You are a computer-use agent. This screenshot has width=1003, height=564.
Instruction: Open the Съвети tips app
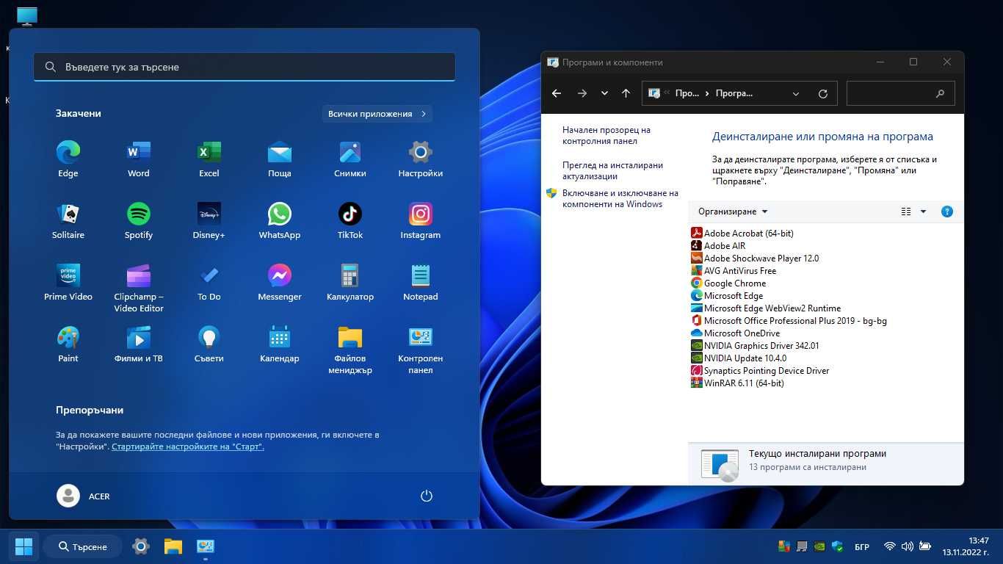click(209, 344)
